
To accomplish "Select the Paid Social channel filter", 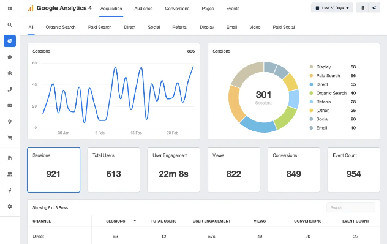I will 284,27.
